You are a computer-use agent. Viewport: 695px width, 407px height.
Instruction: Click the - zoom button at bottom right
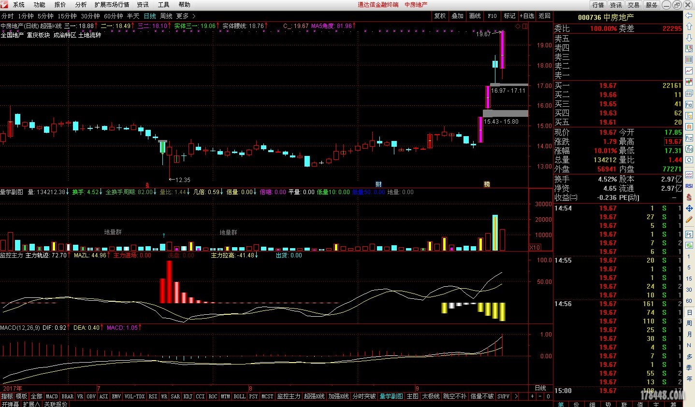(x=540, y=396)
